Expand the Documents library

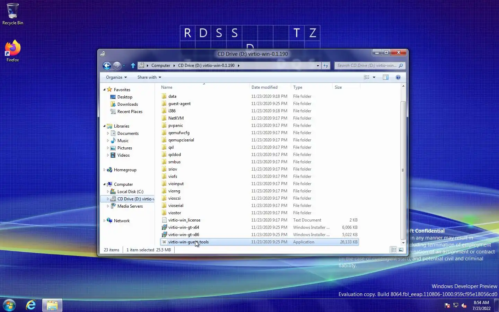coord(108,133)
